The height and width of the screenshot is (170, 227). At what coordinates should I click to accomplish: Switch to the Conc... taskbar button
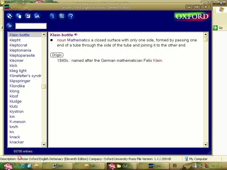154,166
